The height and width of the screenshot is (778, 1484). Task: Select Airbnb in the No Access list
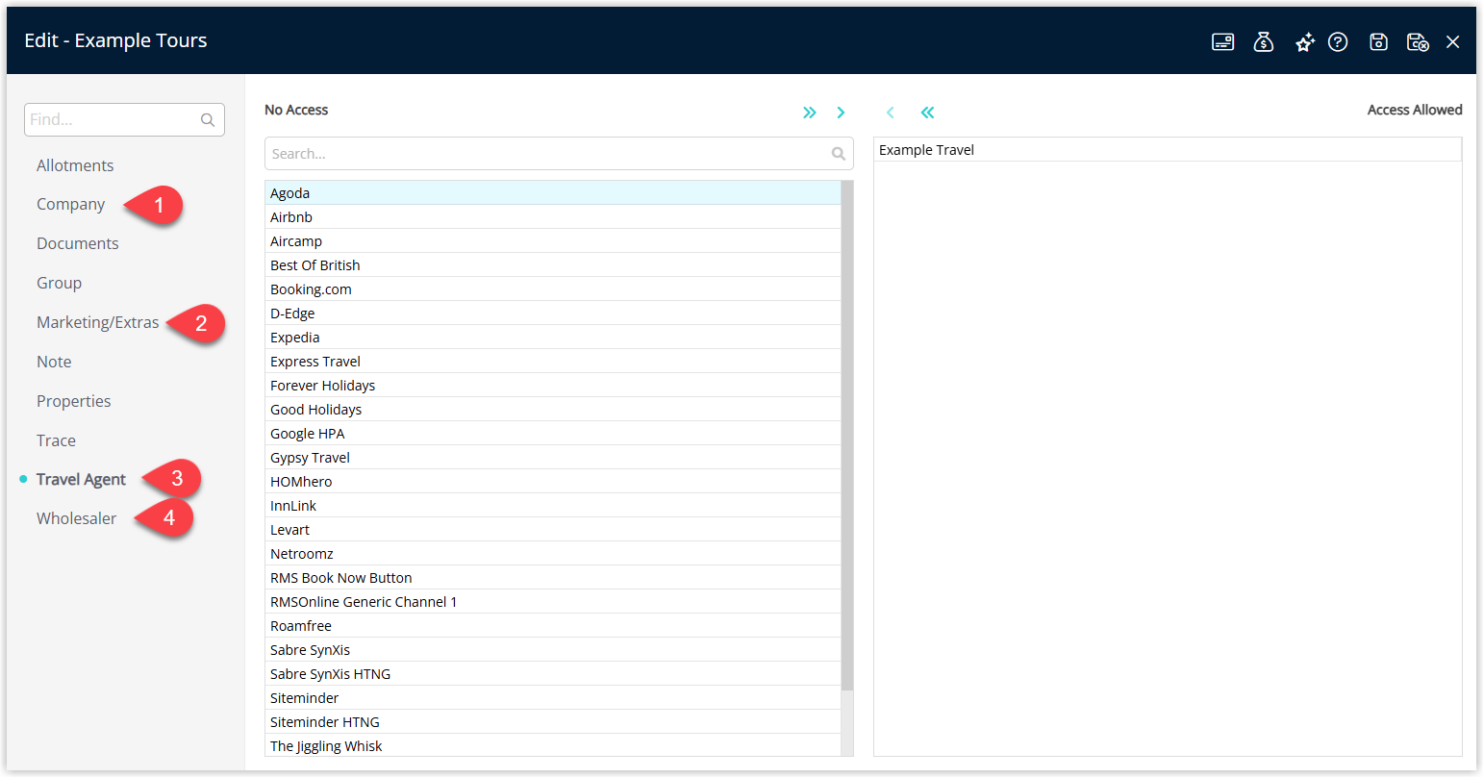(x=553, y=217)
